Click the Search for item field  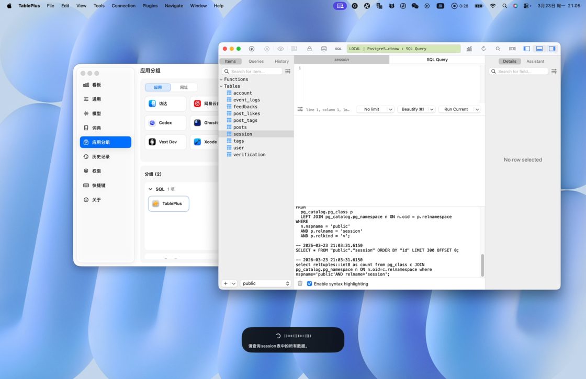[252, 71]
